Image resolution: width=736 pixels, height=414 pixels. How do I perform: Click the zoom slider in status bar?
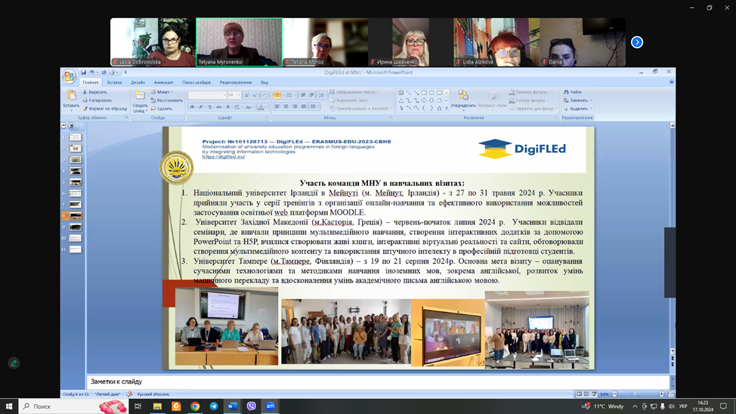coord(635,394)
